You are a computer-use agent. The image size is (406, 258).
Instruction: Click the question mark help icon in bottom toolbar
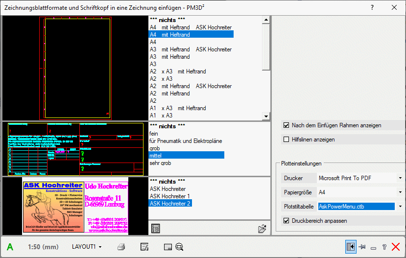click(x=384, y=247)
